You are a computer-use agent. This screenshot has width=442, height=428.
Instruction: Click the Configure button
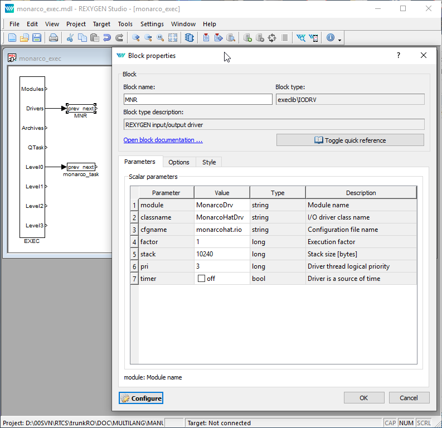[141, 398]
